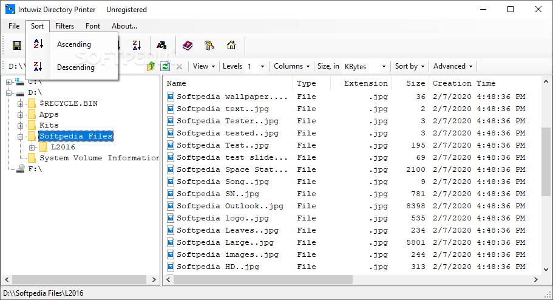Open the Filters menu
Screen dimensions: 553x300
coord(64,26)
